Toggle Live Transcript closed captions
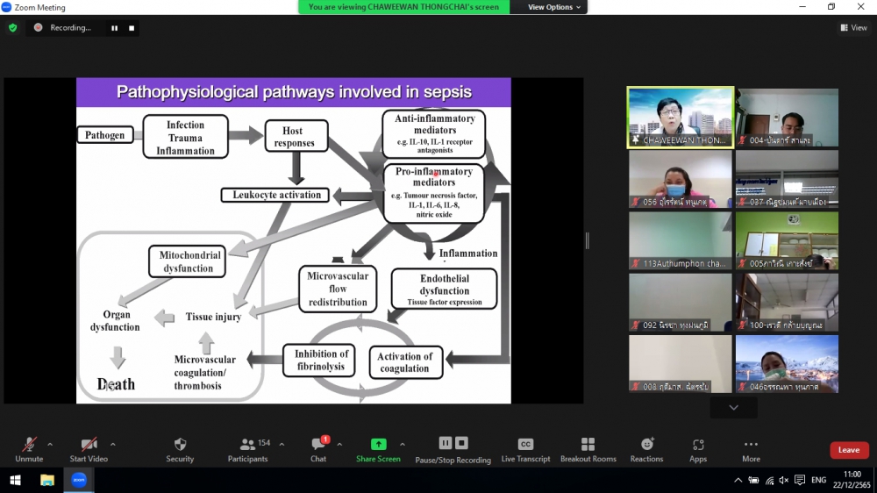This screenshot has width=877, height=493. [x=525, y=445]
